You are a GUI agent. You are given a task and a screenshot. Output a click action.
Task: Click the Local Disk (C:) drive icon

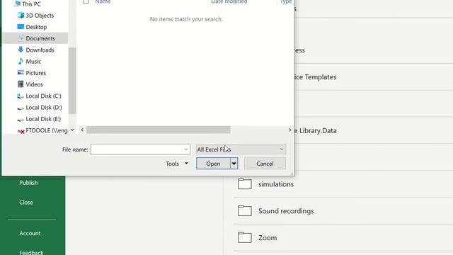[21, 96]
